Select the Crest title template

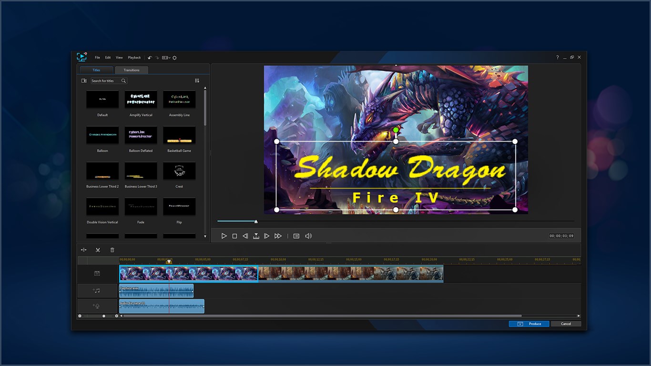(179, 171)
